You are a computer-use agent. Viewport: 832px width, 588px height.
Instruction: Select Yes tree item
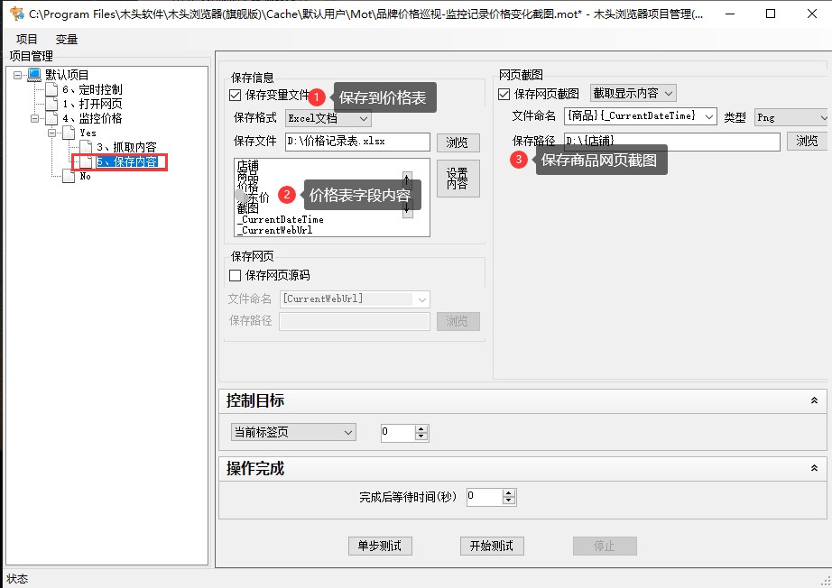tap(88, 133)
